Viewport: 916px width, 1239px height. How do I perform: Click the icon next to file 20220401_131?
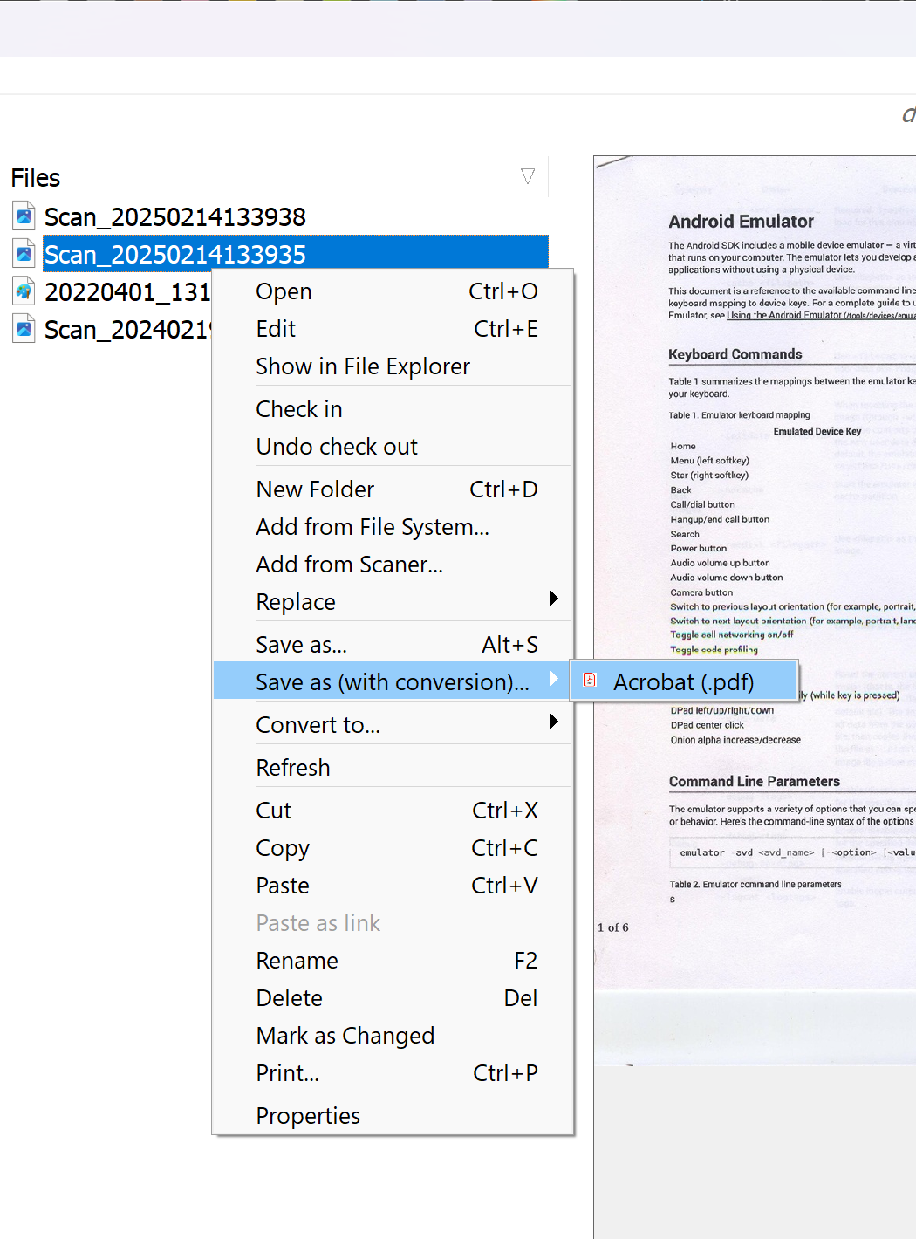(x=24, y=291)
